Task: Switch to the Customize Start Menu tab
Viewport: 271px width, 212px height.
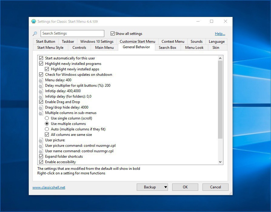Action: tap(137, 42)
